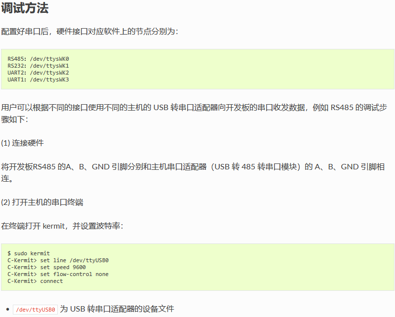Click the serial node list code block
The width and height of the screenshot is (395, 317).
click(197, 69)
